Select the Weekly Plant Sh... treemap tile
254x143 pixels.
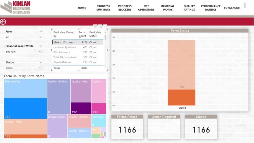pos(79,133)
